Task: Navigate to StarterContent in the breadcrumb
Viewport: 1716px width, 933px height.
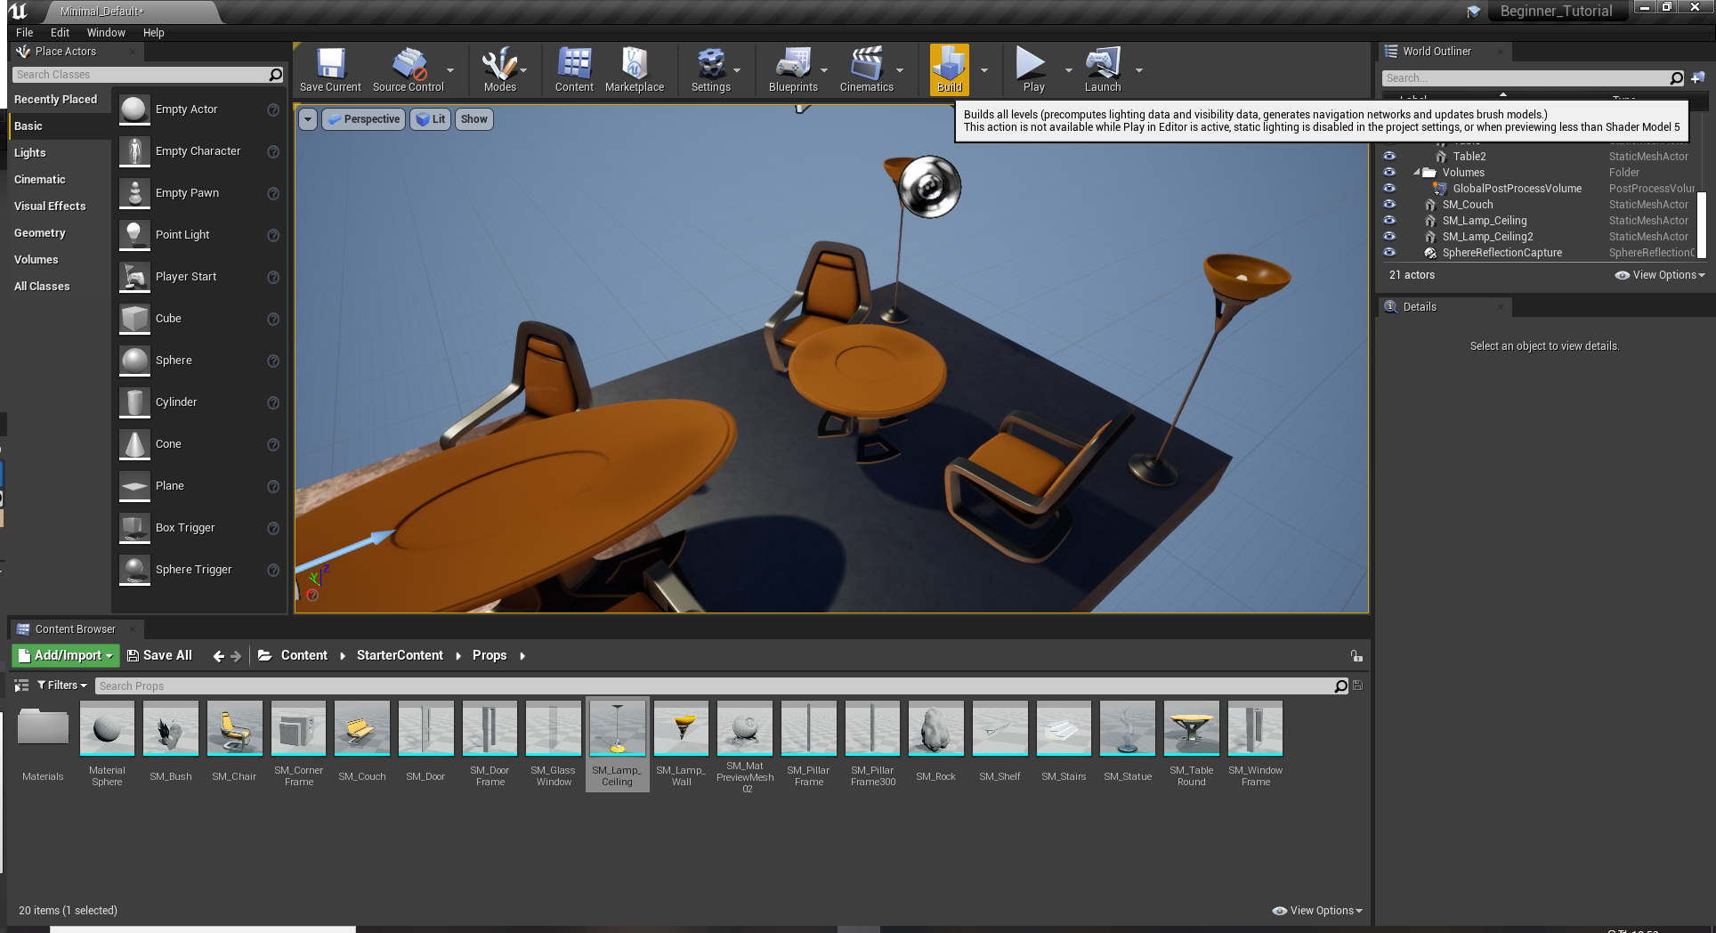Action: click(x=400, y=656)
